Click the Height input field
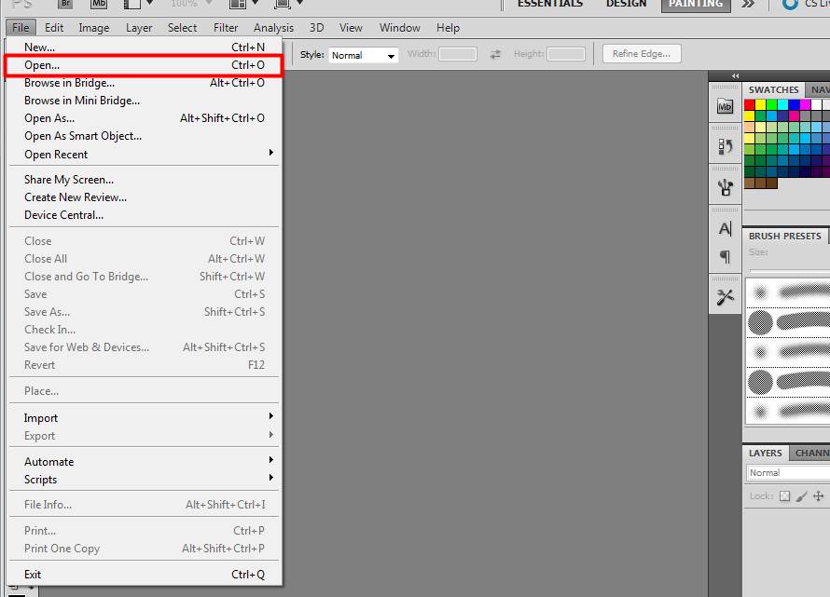 (x=566, y=54)
